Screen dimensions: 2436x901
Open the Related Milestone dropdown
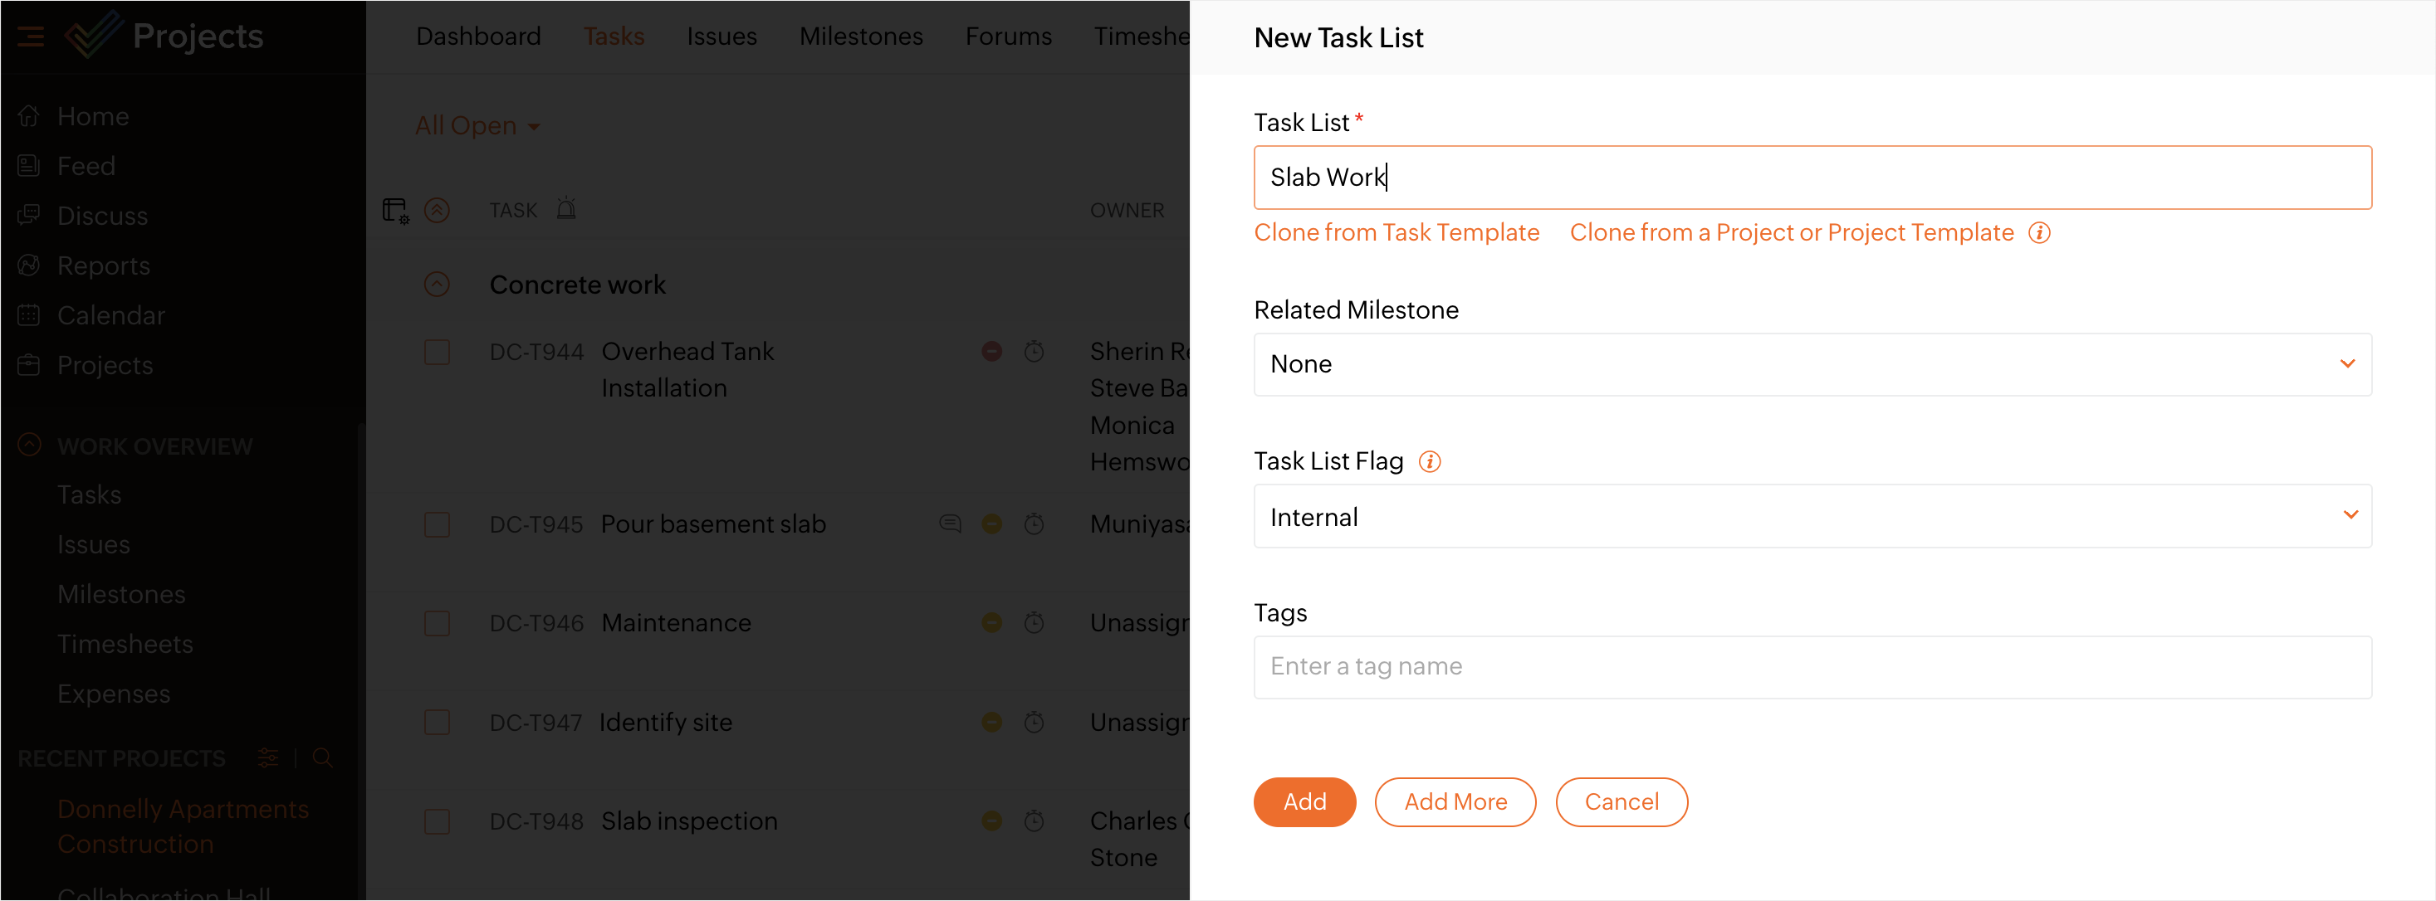pos(1811,364)
